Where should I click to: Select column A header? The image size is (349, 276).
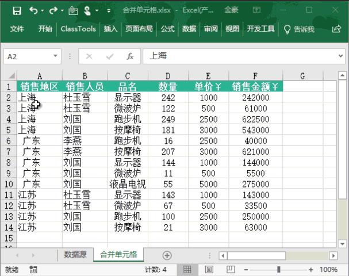[x=40, y=76]
